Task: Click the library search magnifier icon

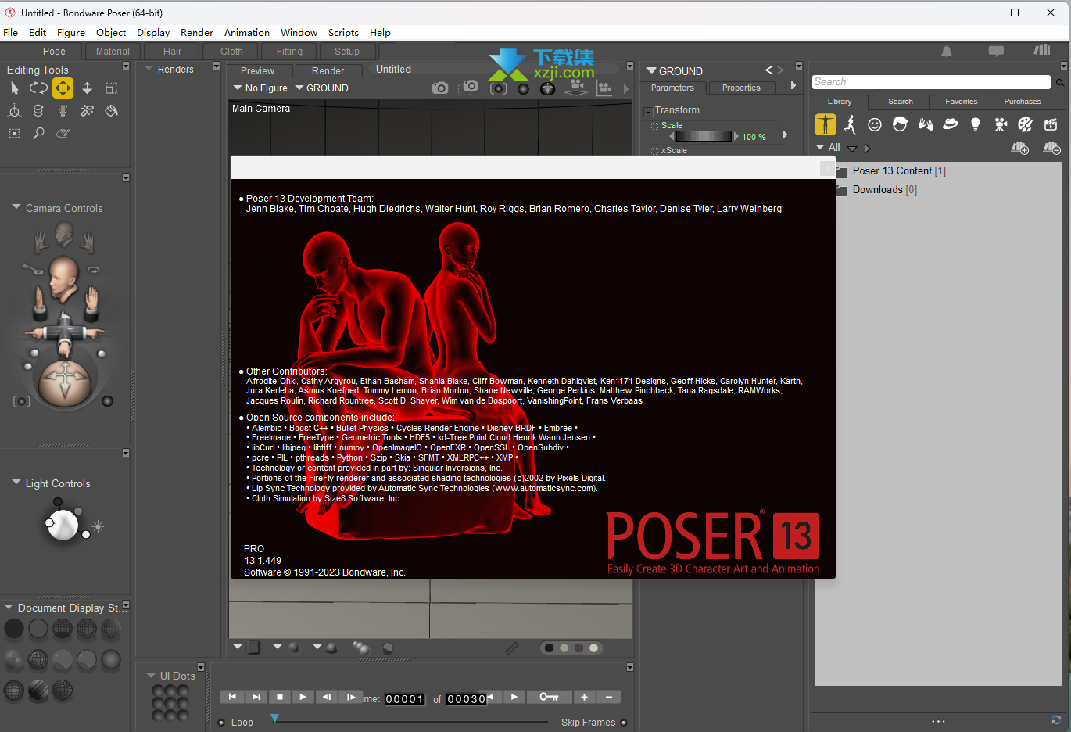Action: pos(1060,82)
